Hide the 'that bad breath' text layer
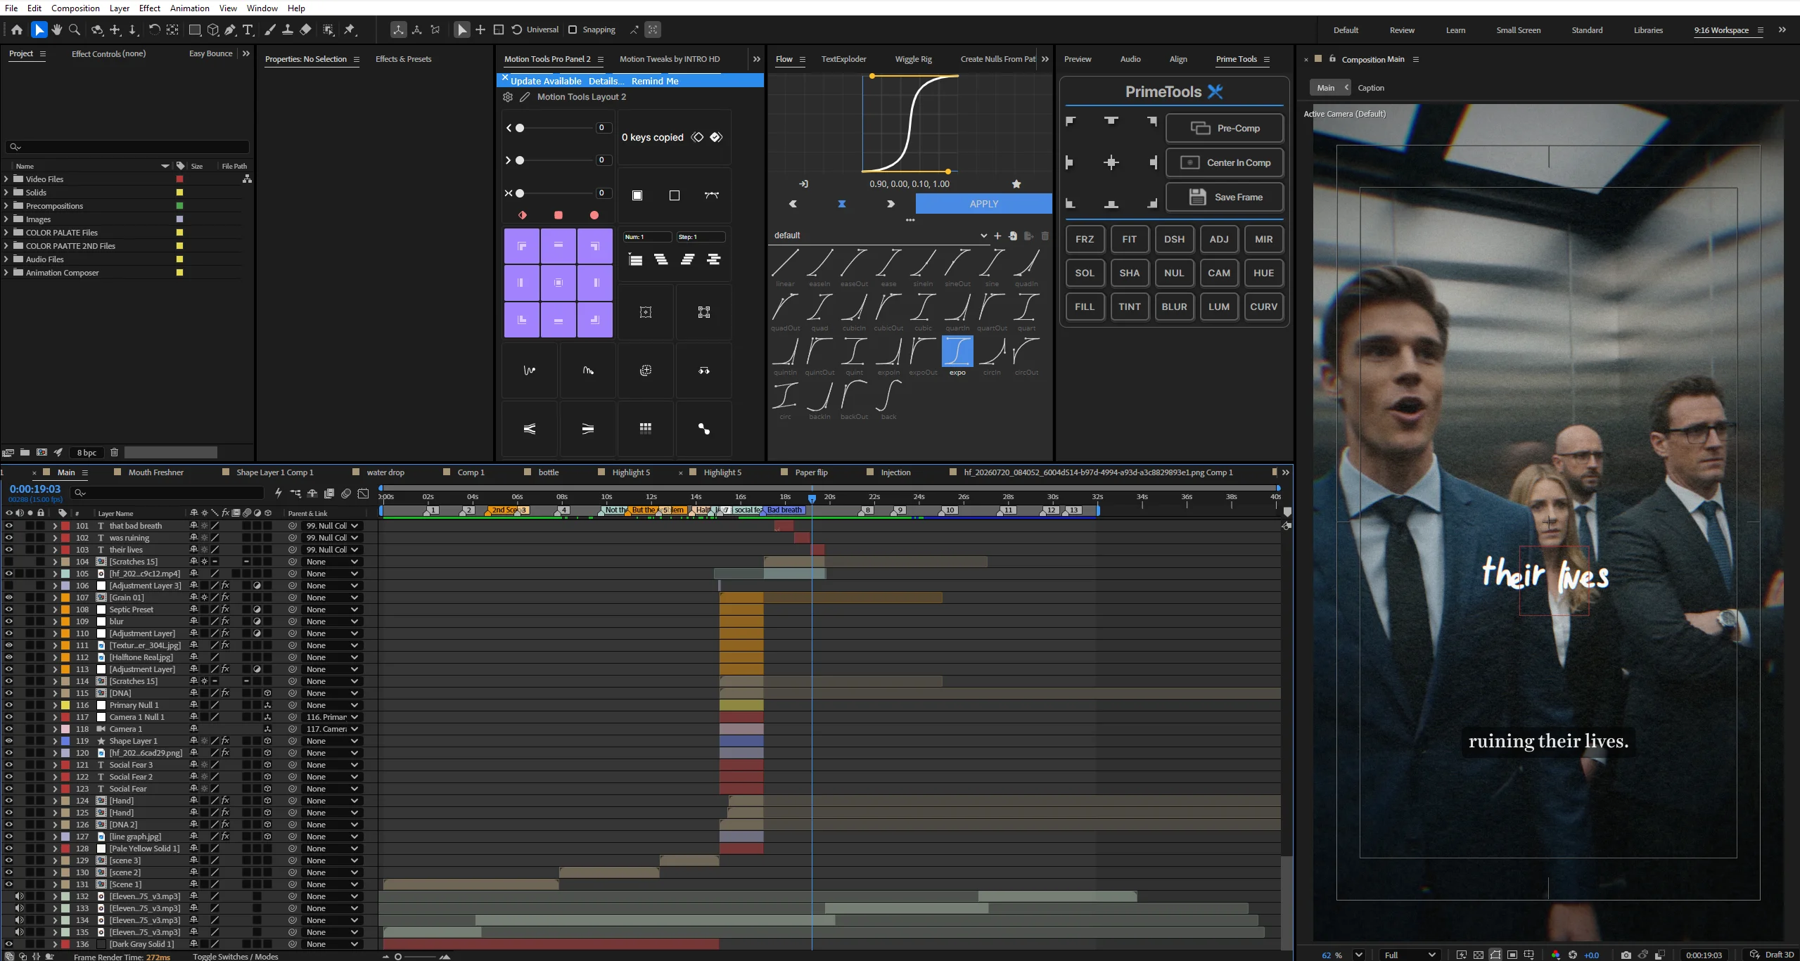 point(8,526)
